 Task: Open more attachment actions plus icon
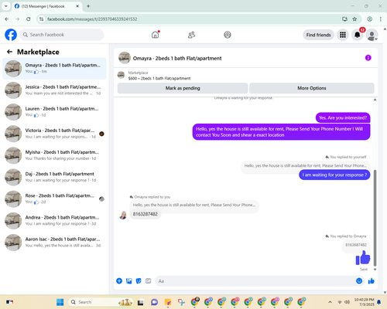(119, 281)
